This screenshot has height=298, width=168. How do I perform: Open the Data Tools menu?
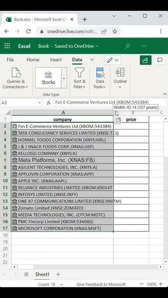(100, 78)
